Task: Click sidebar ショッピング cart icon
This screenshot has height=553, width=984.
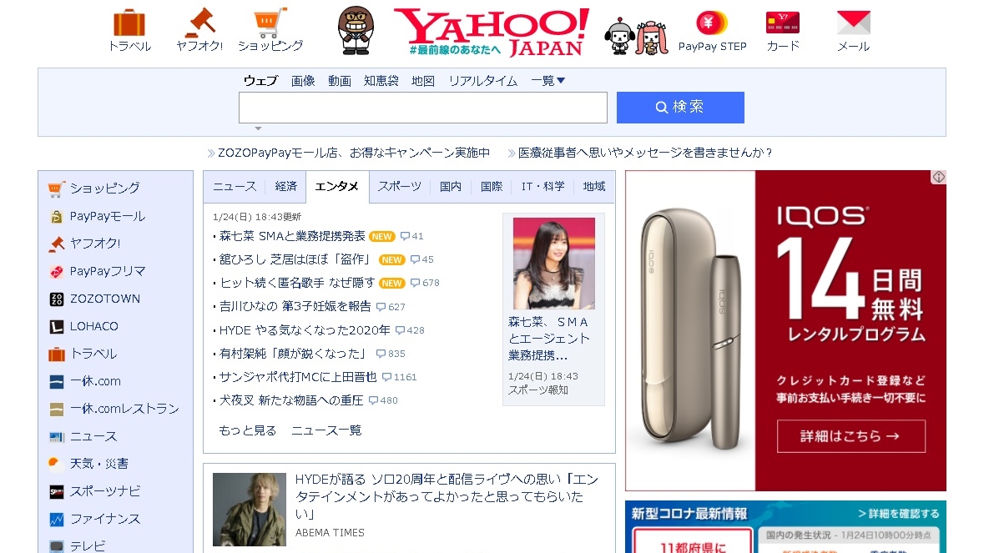Action: click(x=56, y=189)
